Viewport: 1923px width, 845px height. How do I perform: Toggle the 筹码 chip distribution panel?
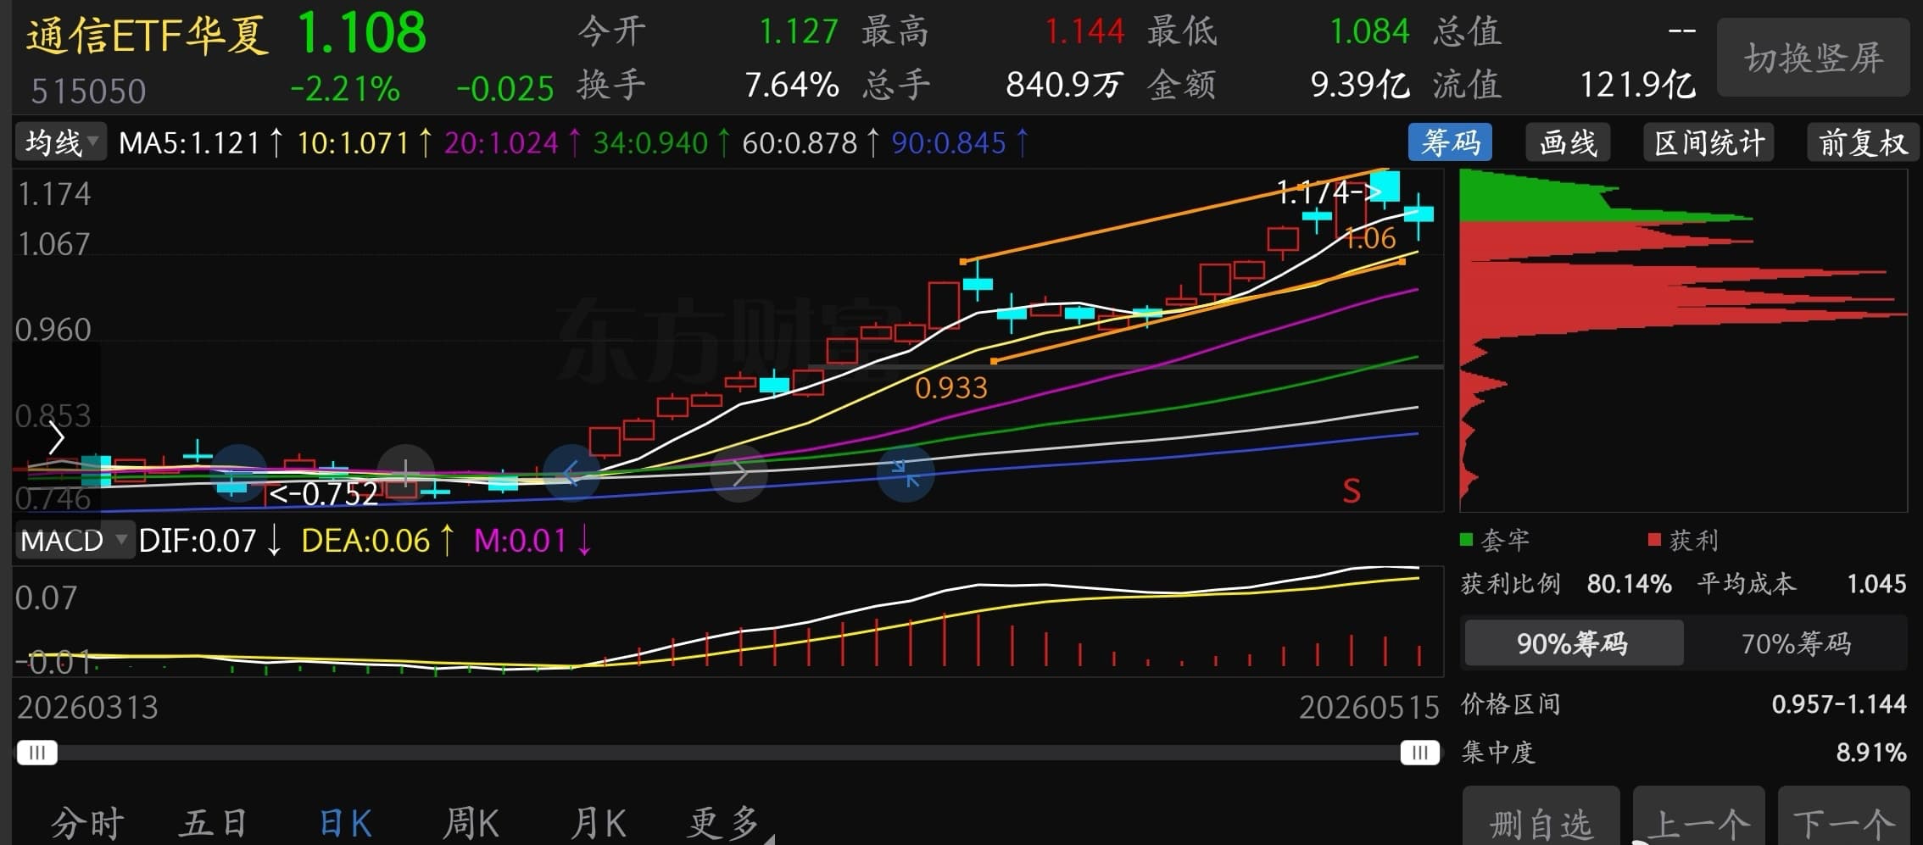click(x=1450, y=142)
